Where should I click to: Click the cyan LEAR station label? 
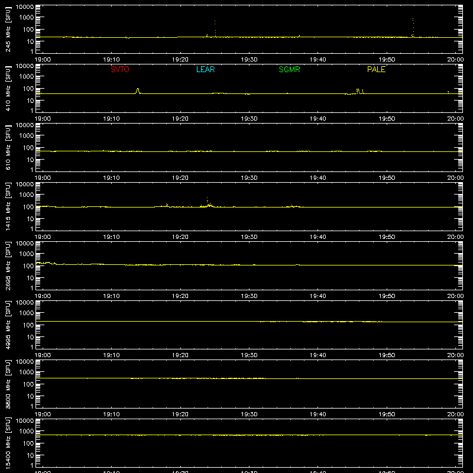[x=205, y=69]
